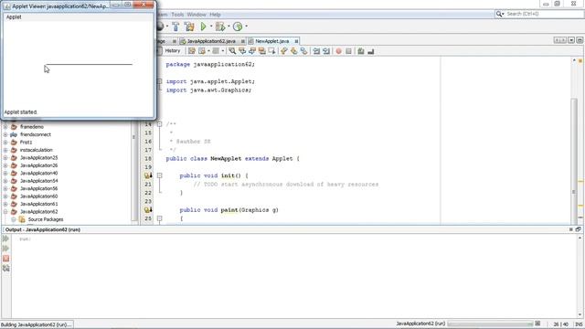Screen dimensions: 585x329
Task: Close the JavaApplication62.java tab
Action: 243,41
